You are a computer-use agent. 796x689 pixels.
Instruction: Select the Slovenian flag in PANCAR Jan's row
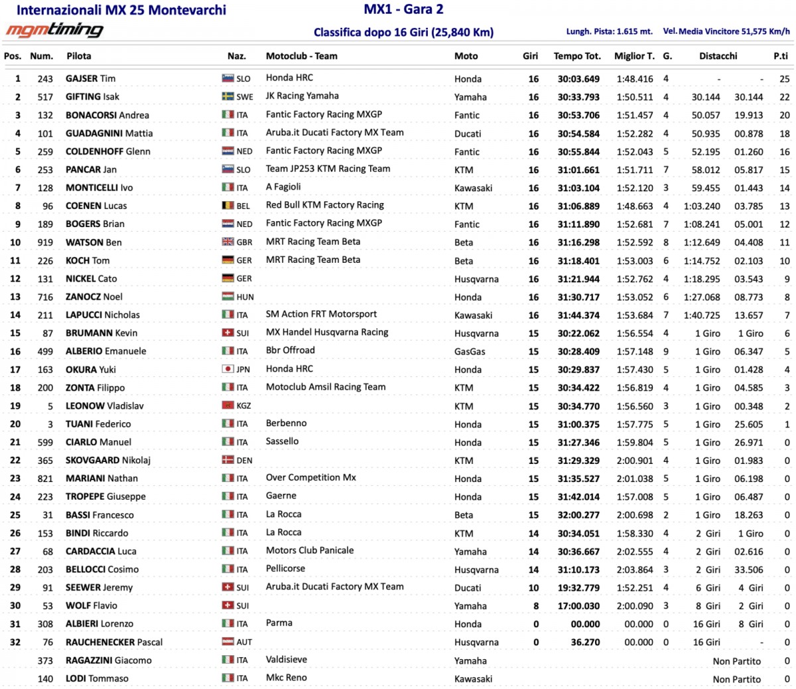(x=228, y=169)
